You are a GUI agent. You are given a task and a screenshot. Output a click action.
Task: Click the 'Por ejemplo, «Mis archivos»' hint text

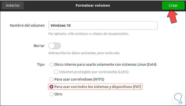tap(89, 34)
